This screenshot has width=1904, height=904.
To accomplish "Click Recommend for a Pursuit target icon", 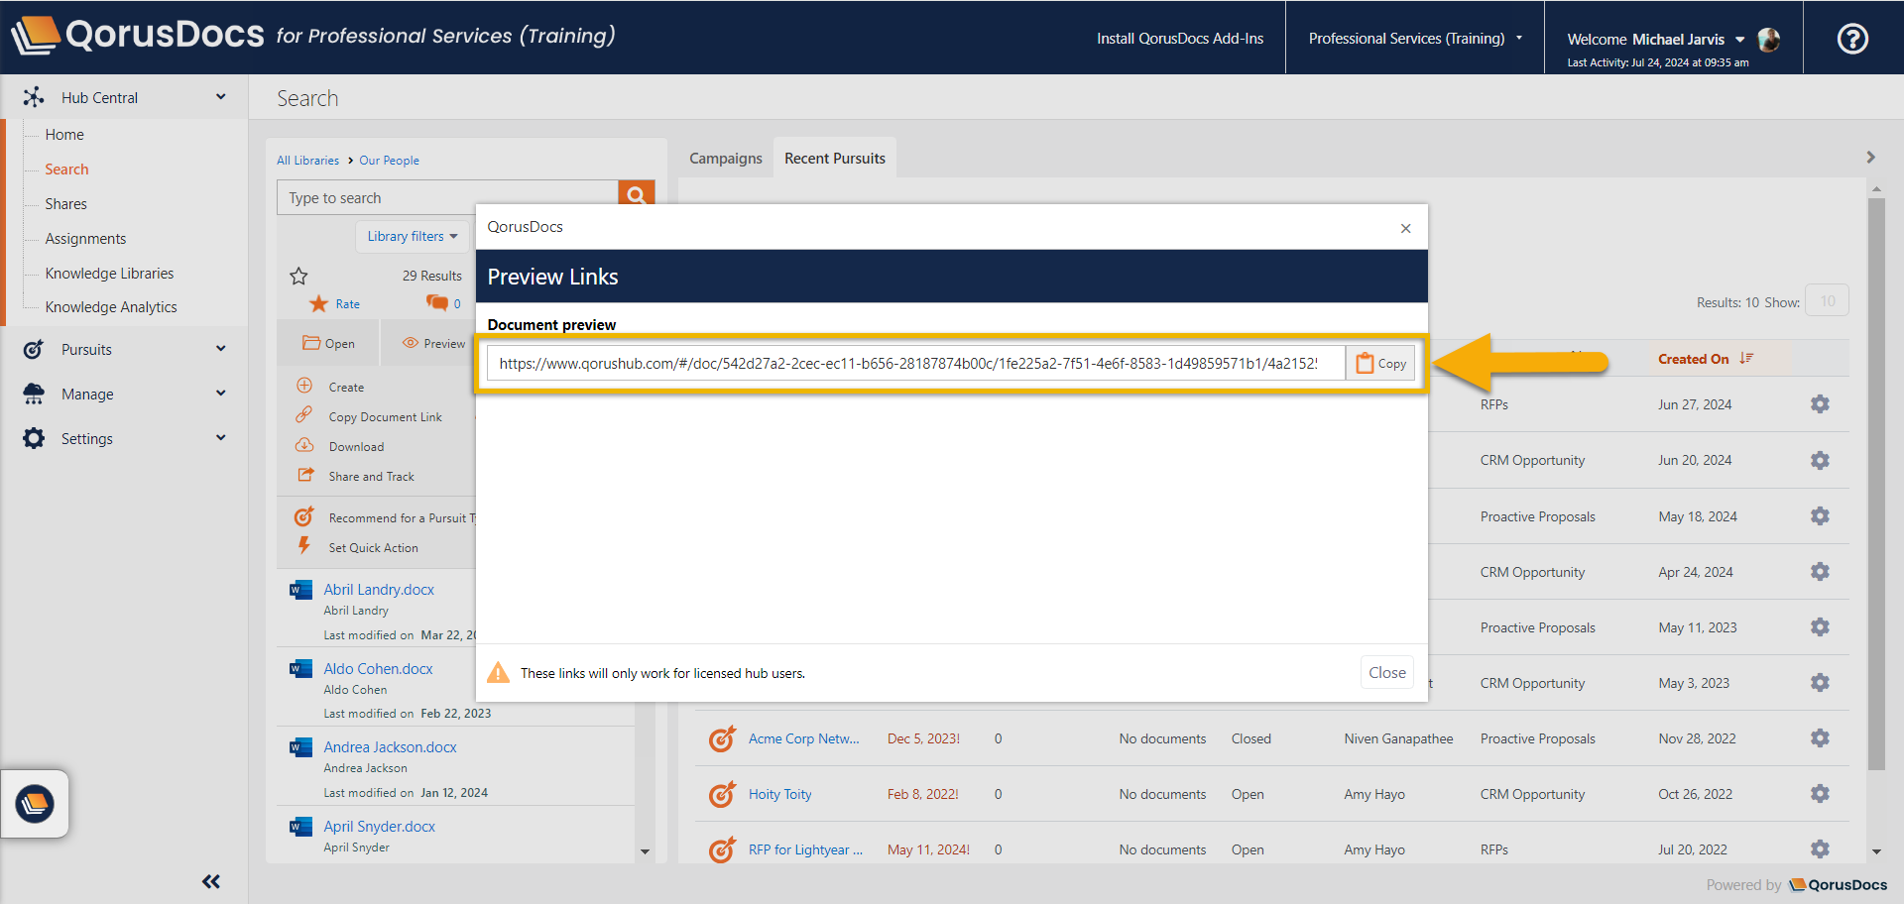I will [x=304, y=517].
